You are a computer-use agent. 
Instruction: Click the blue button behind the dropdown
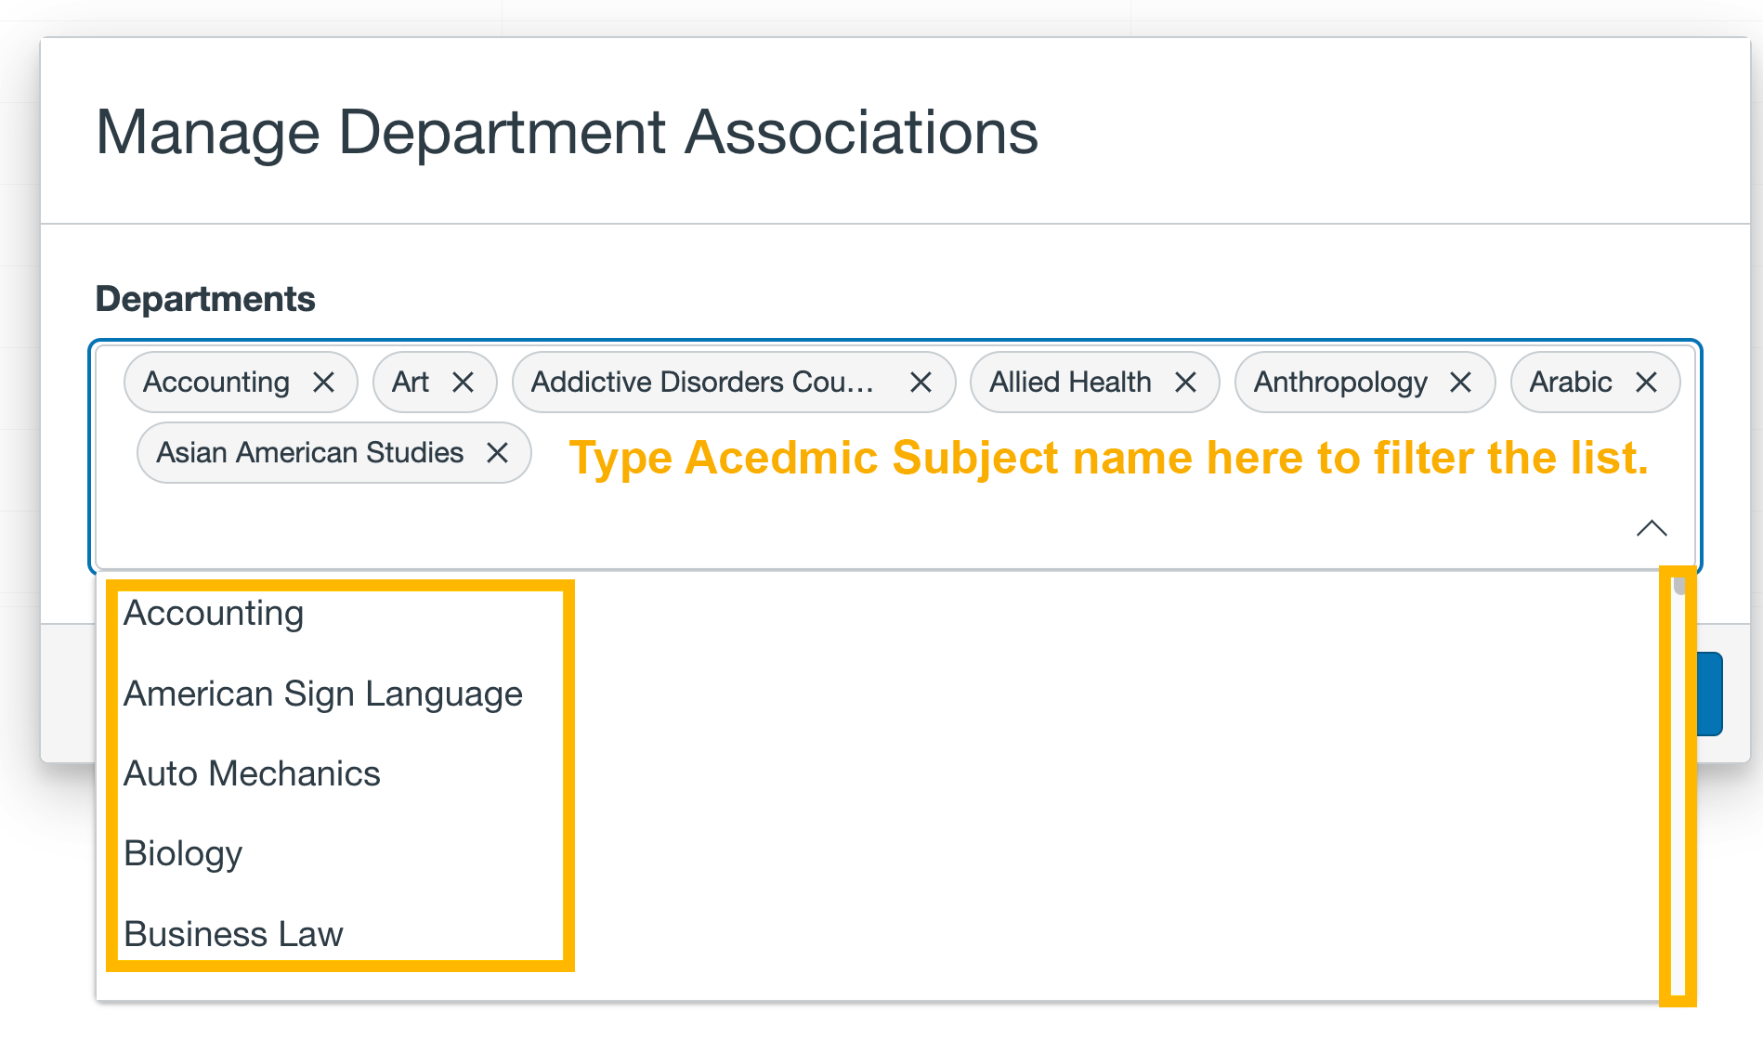[x=1710, y=694]
